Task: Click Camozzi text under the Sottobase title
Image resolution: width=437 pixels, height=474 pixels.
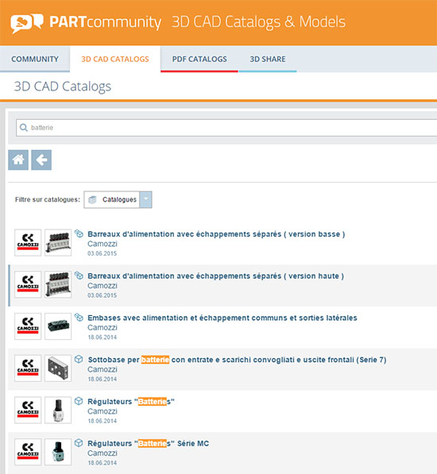Action: coord(102,369)
